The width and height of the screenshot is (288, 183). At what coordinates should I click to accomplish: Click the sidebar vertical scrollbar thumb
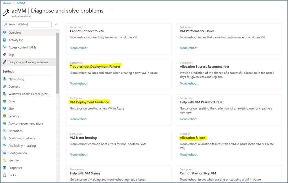coord(58,63)
